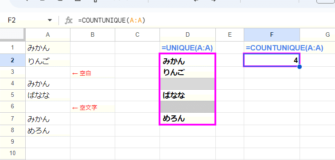
Task: Select row 1 header
Action: tap(13, 47)
